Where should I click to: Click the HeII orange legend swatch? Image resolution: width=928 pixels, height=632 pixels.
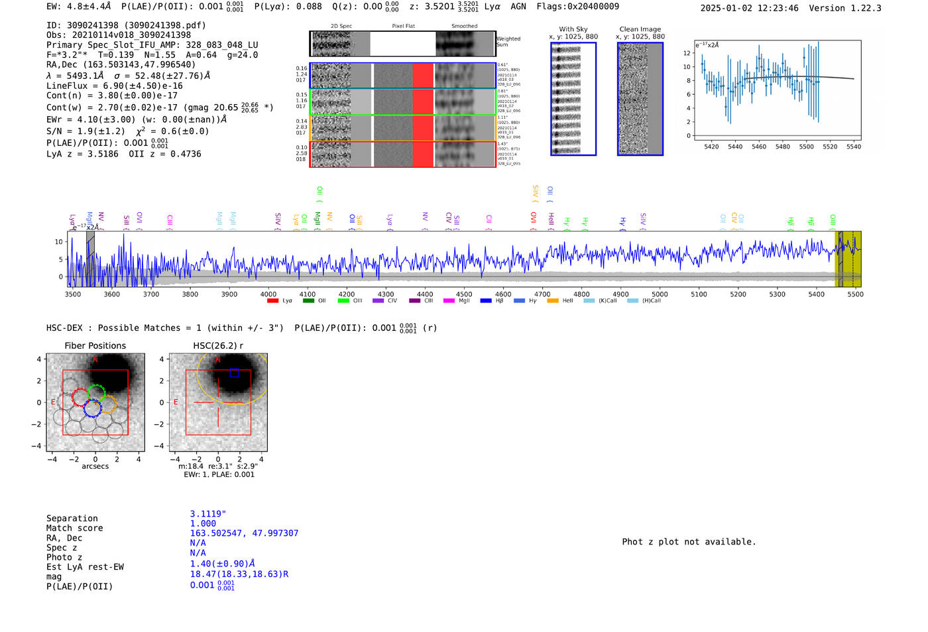(x=553, y=301)
